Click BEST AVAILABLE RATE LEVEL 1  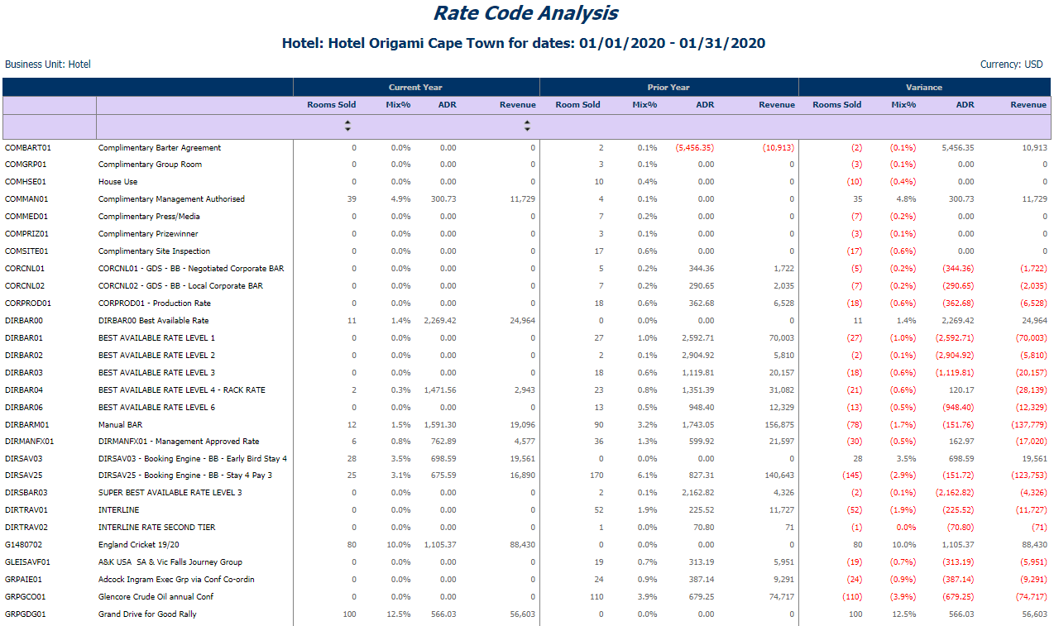point(156,338)
